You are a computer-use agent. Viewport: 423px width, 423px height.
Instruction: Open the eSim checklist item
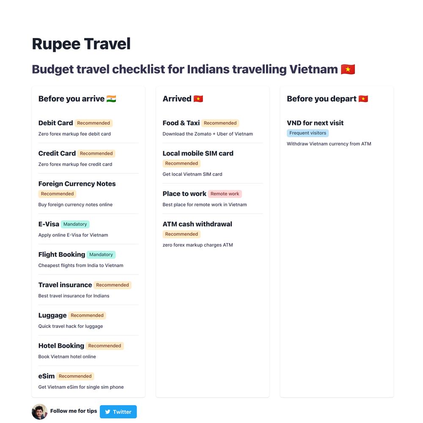pos(88,381)
